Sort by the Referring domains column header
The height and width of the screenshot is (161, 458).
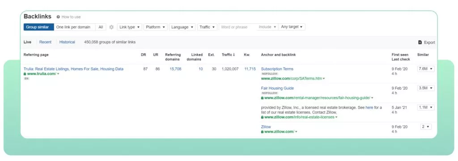coord(173,57)
